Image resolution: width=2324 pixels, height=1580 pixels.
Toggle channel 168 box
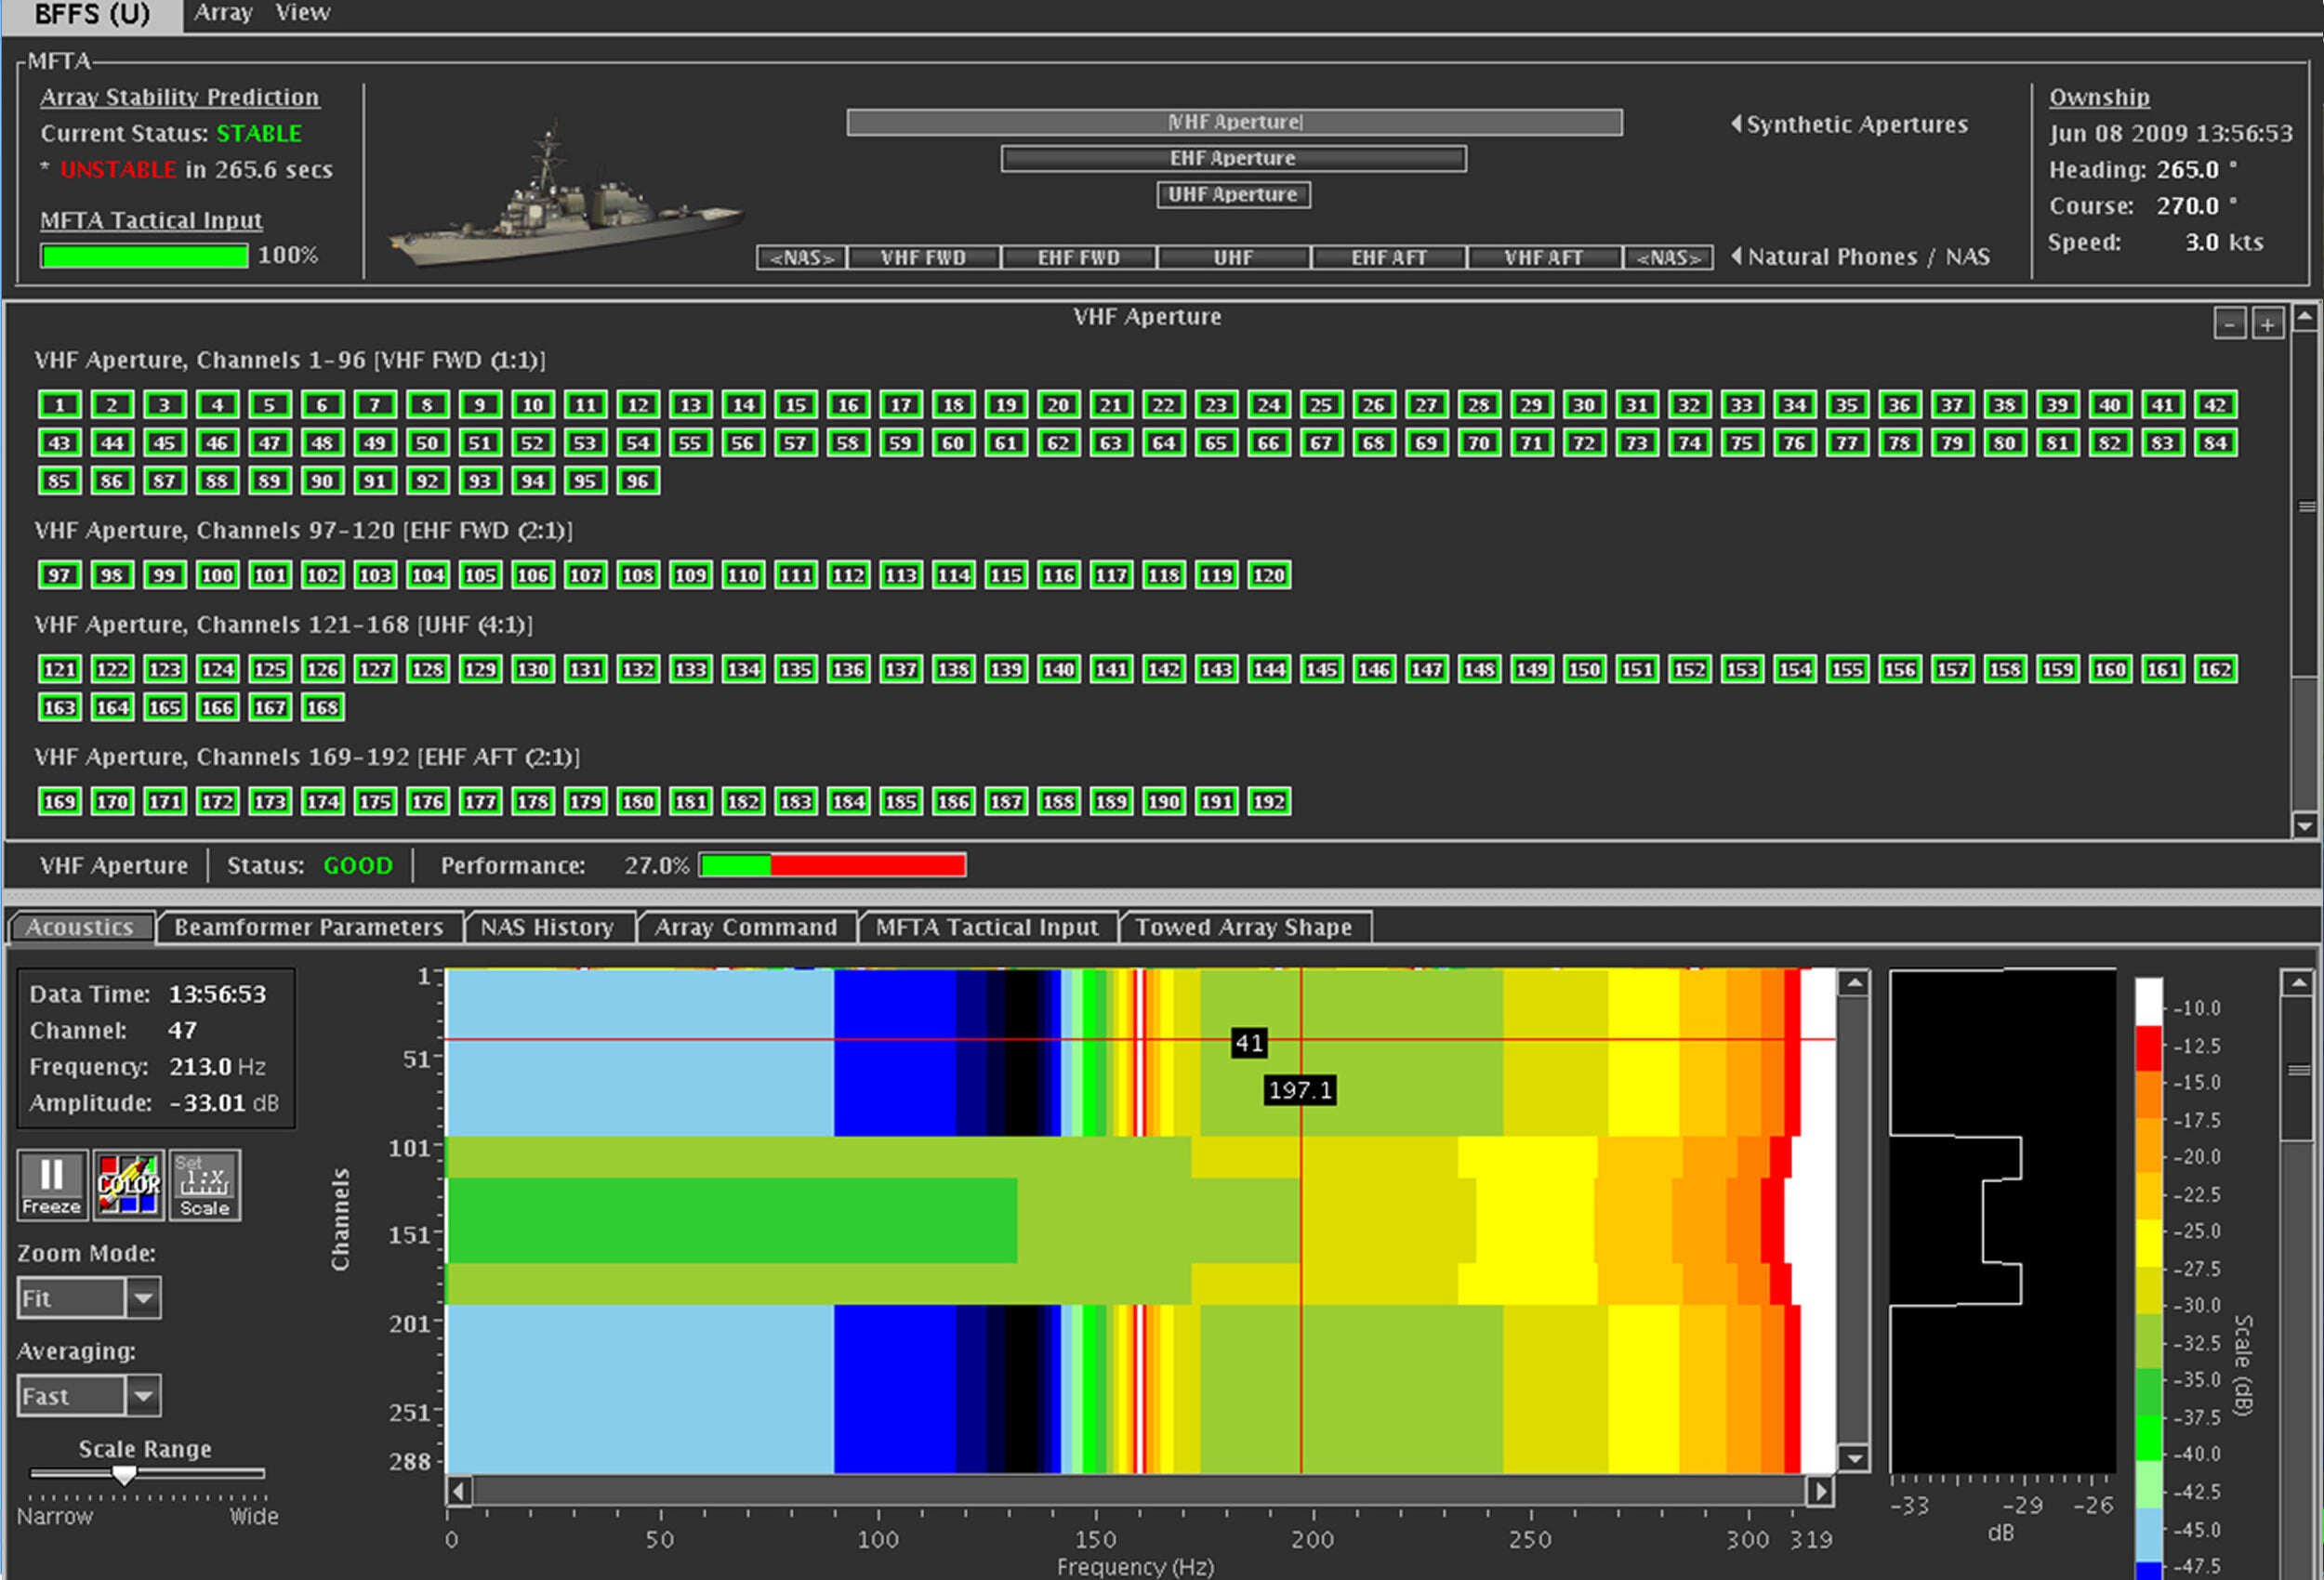coord(322,707)
